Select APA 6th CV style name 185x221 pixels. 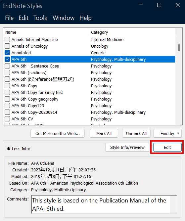[x=22, y=119]
